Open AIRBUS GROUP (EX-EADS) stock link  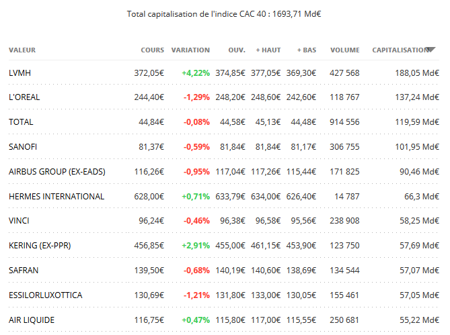57,172
